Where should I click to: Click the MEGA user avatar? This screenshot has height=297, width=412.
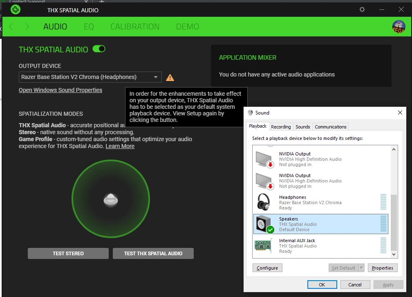pos(399,26)
